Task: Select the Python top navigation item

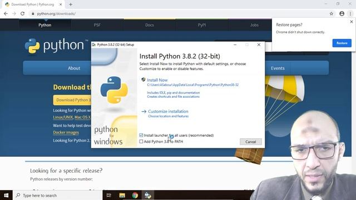Action: tap(45, 25)
